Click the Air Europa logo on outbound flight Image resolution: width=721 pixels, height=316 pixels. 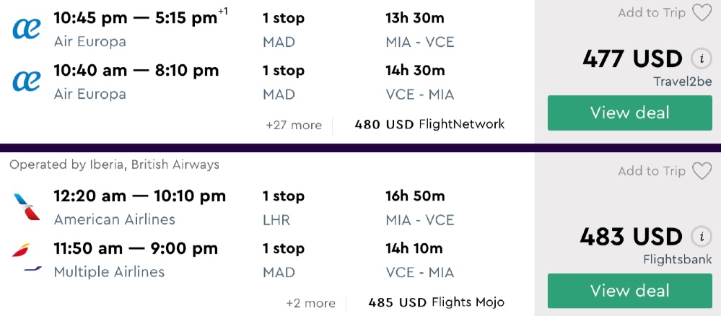pyautogui.click(x=27, y=29)
